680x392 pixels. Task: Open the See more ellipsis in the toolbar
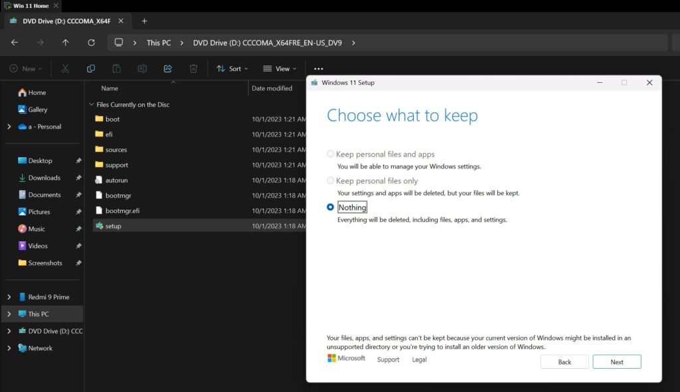tap(318, 68)
